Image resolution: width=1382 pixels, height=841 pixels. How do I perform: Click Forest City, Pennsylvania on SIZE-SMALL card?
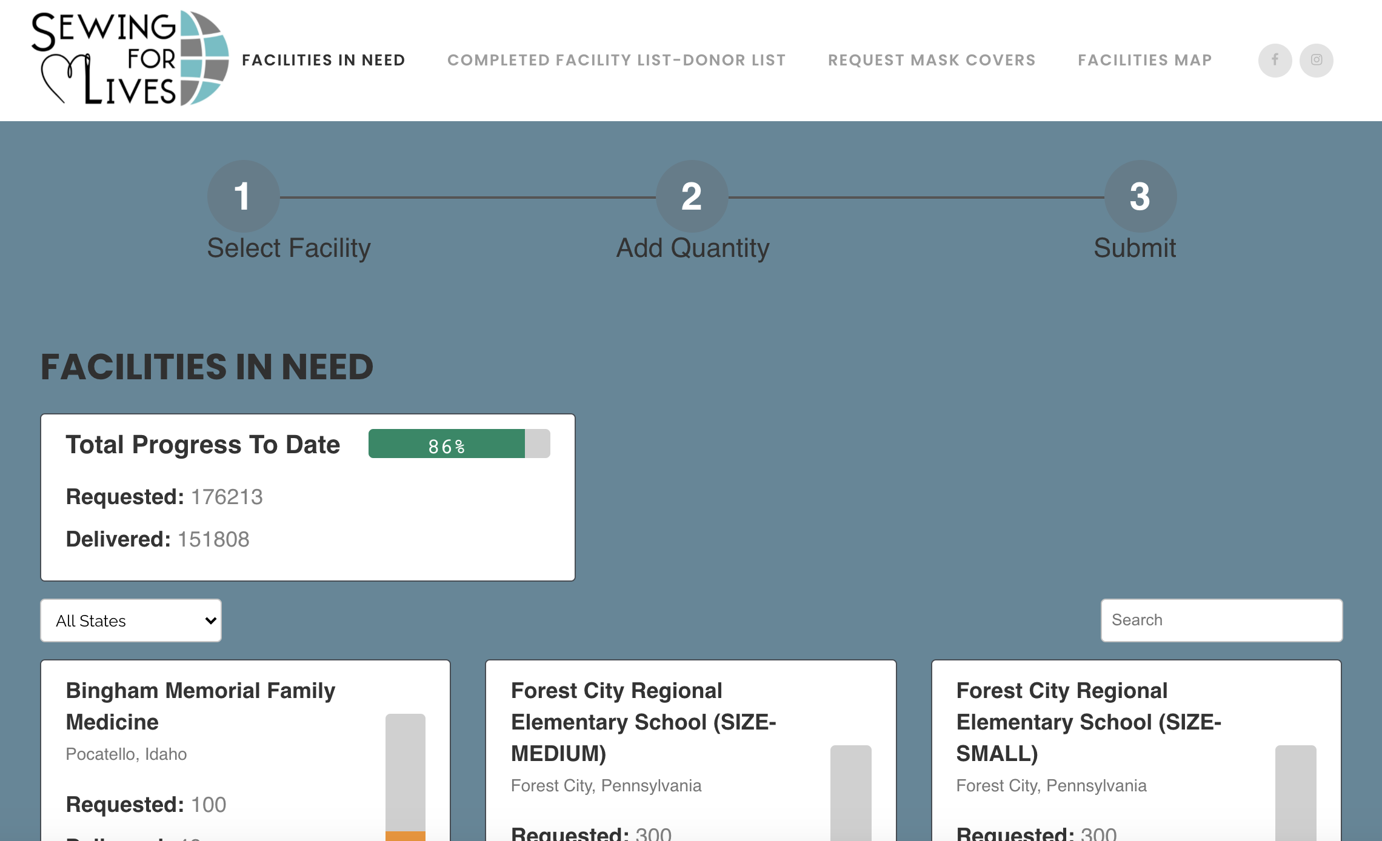[1051, 786]
